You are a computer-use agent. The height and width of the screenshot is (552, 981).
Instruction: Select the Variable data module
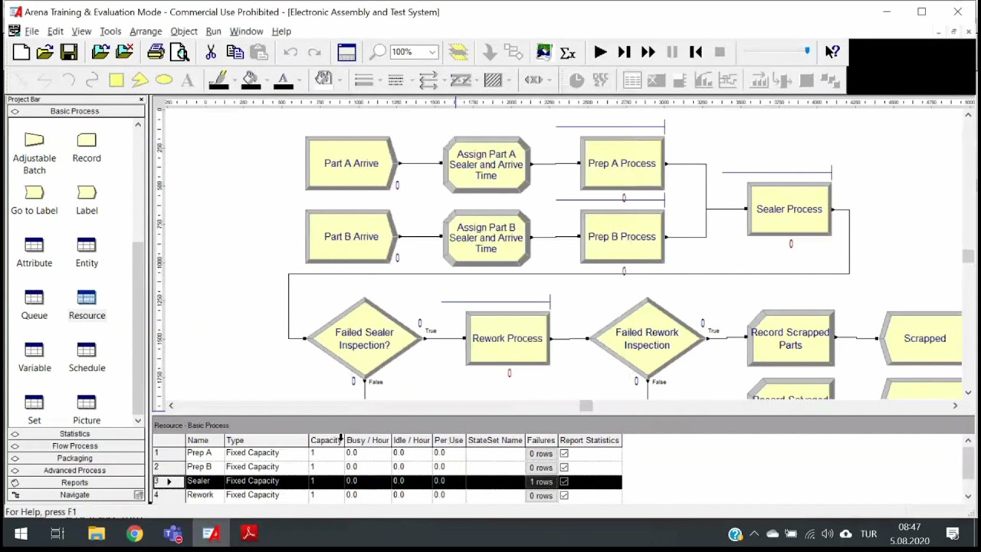tap(34, 357)
